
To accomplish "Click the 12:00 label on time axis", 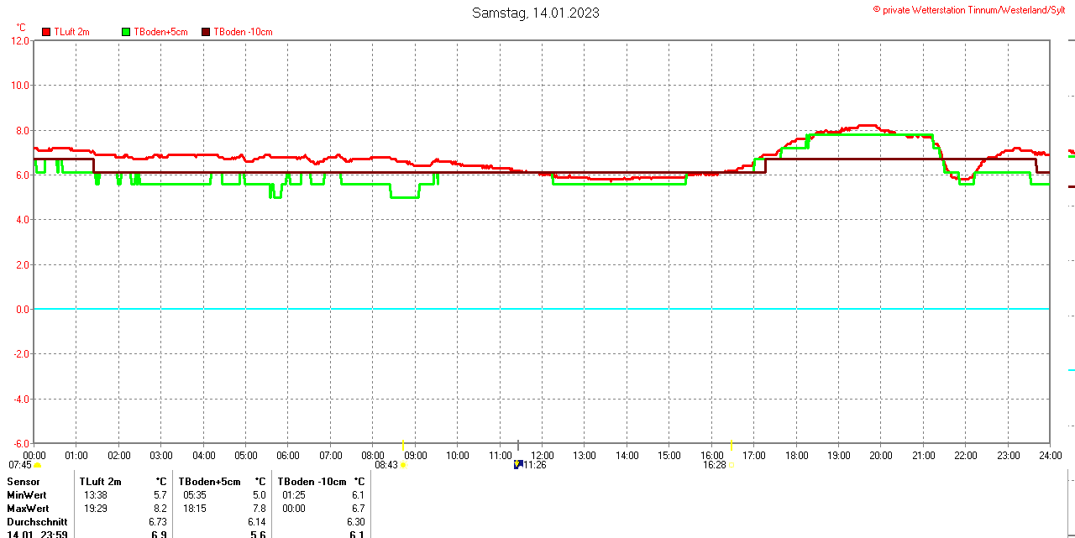I will point(543,456).
